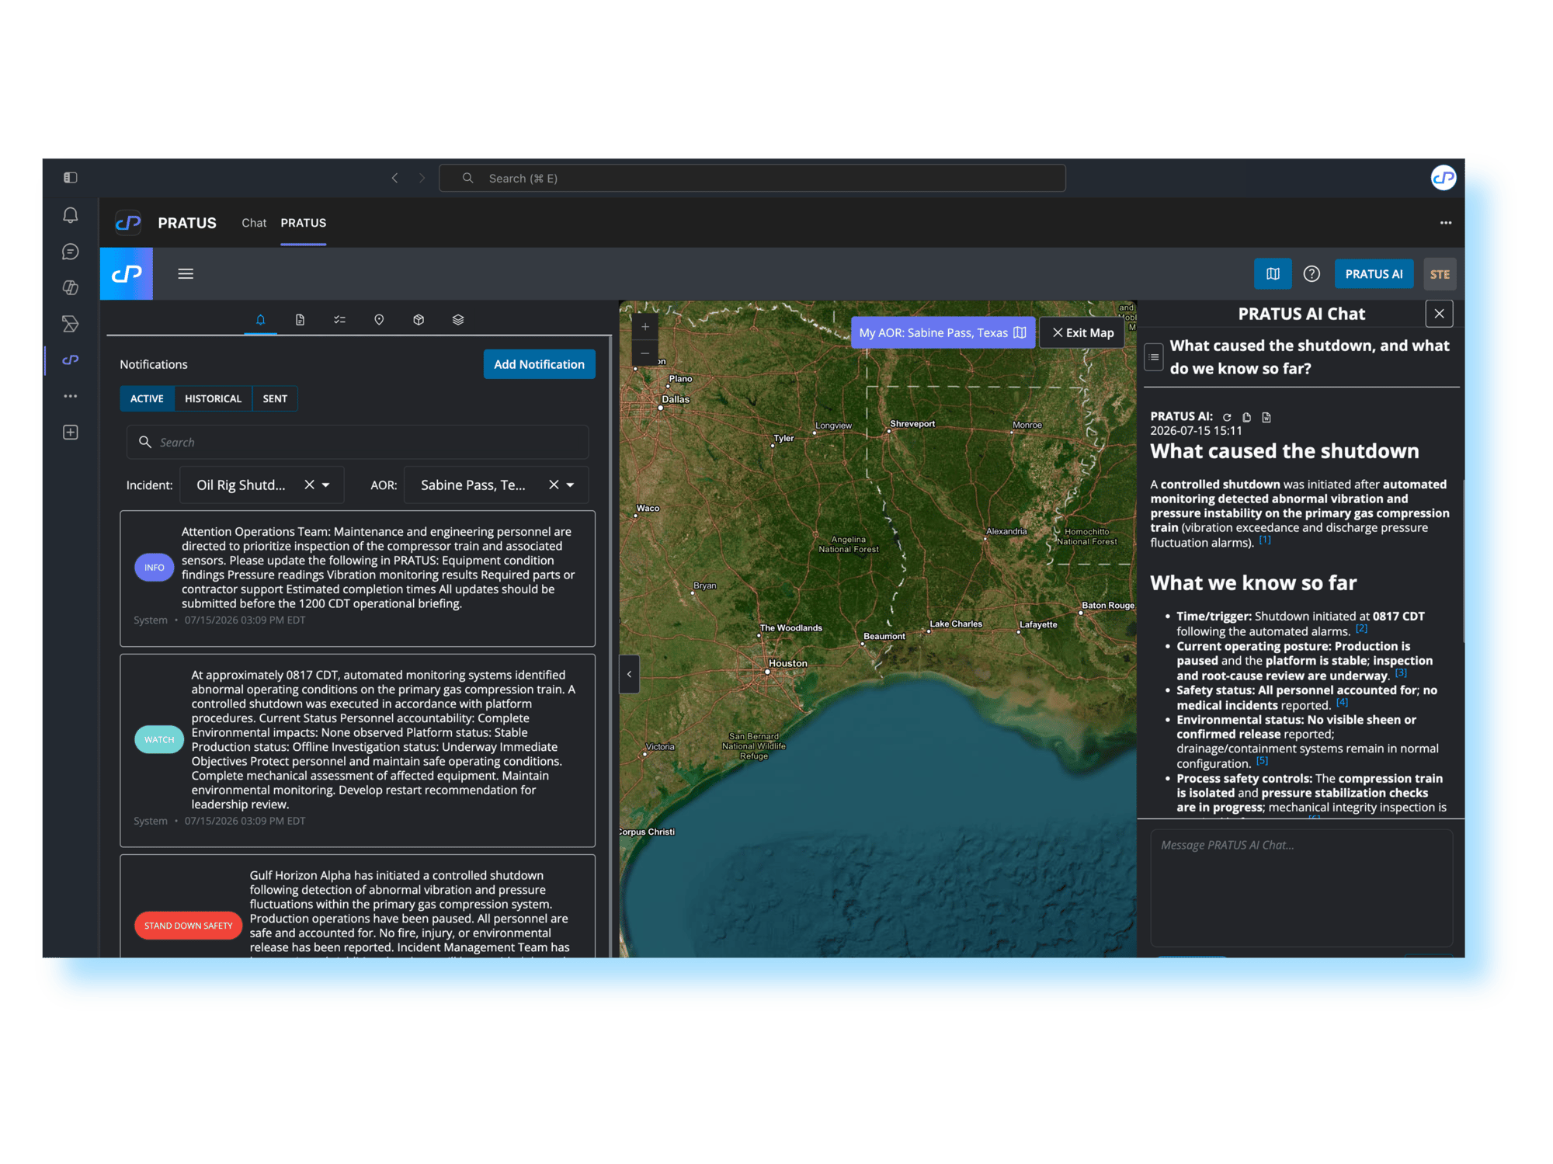Regenerate the PRATUS AI response

tap(1227, 417)
